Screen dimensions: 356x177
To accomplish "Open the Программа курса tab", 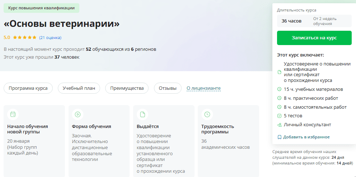I will point(28,88).
